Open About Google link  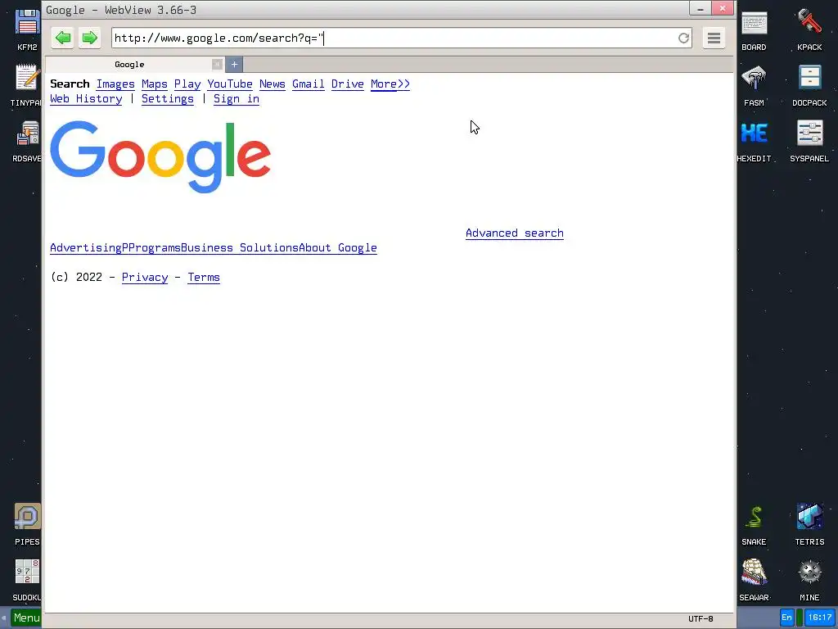[x=338, y=248]
